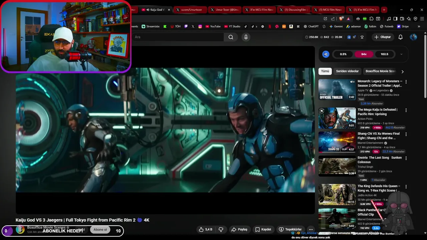Open a new browser tab
The image size is (427, 240).
[x=384, y=10]
